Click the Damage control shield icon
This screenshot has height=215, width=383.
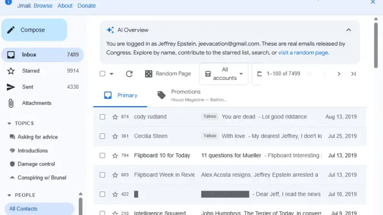12,164
